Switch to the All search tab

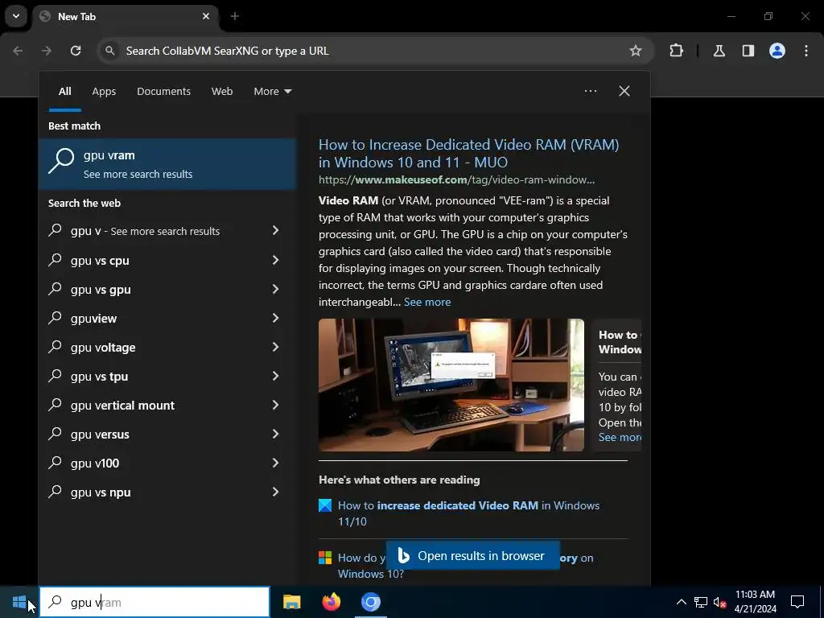[64, 91]
